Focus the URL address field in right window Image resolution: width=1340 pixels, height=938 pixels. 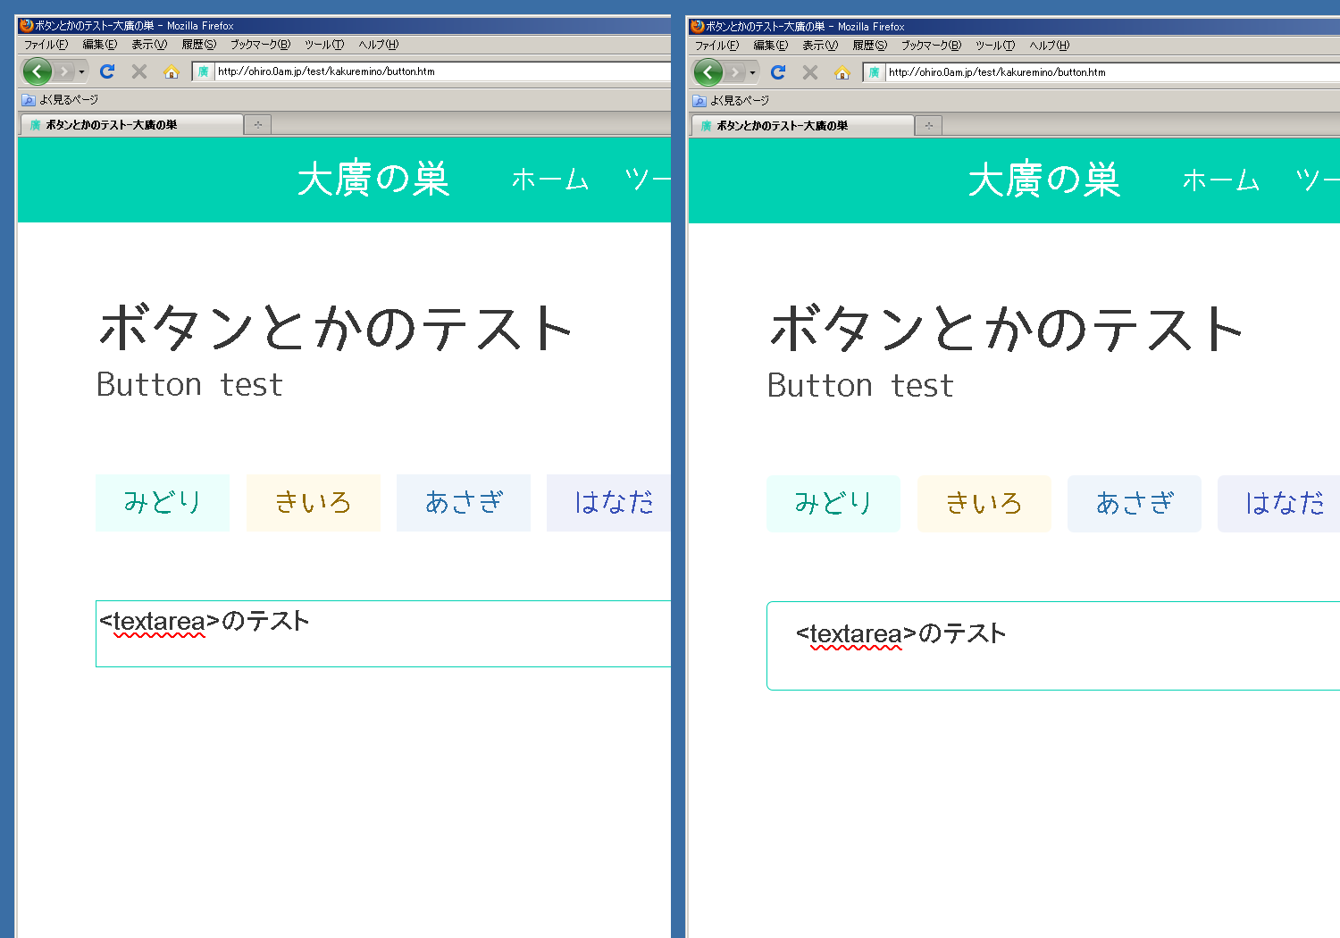click(1108, 72)
